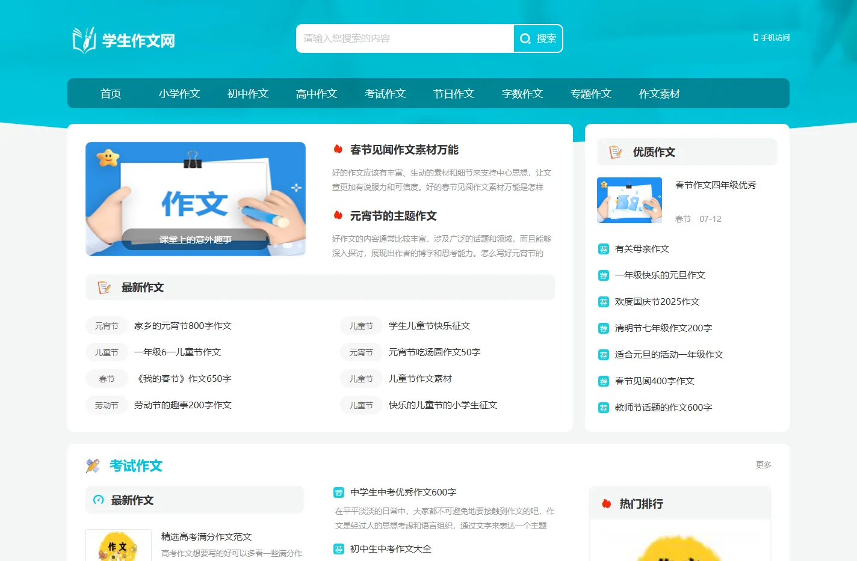857x561 pixels.
Task: Click the 荐 badge beside 初中生中考作文大全
Action: (339, 549)
